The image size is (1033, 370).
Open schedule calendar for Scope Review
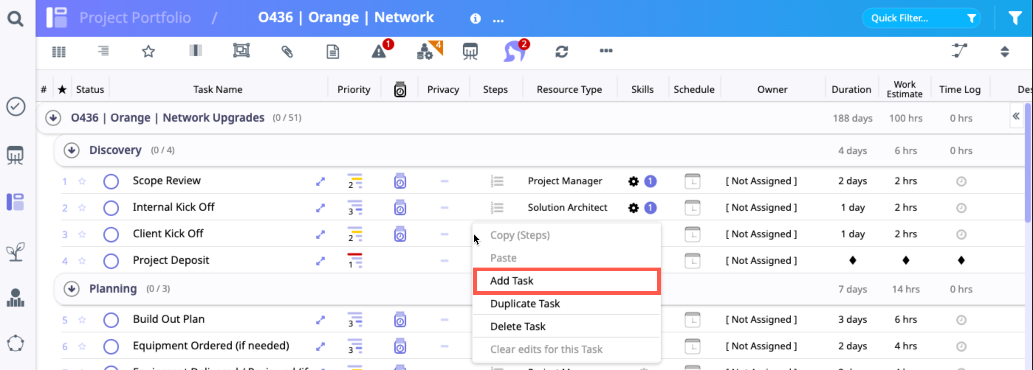692,181
